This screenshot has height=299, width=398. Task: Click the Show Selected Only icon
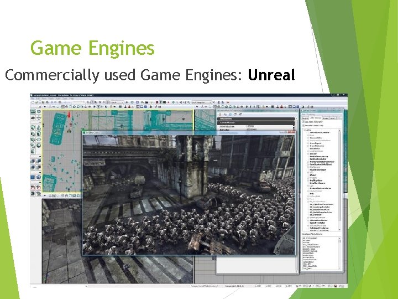pyautogui.click(x=33, y=188)
